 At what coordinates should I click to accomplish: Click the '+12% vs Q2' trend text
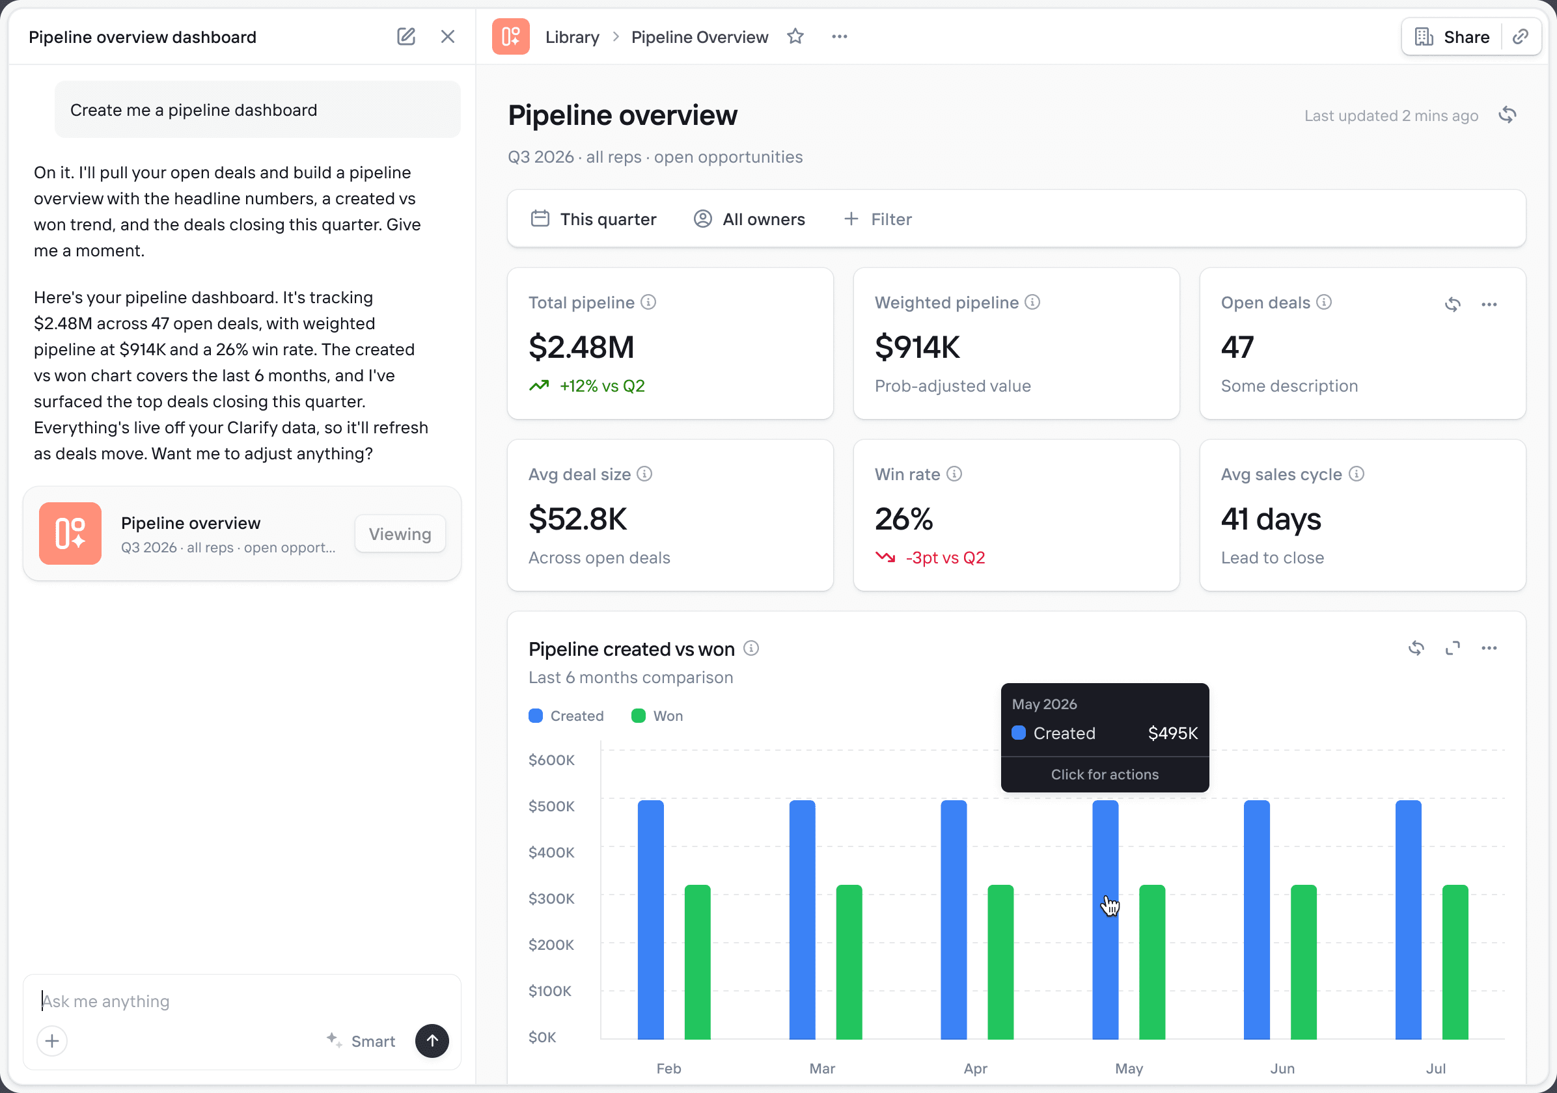coord(602,386)
